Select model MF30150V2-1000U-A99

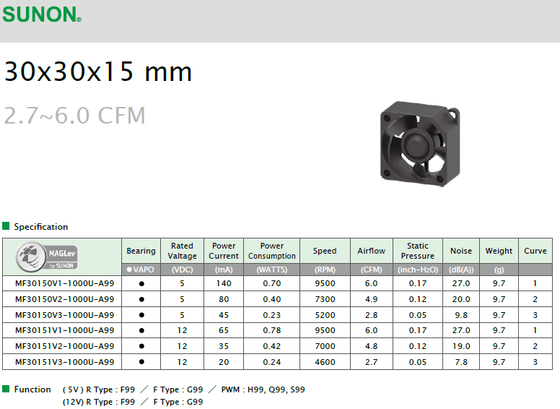coord(65,299)
